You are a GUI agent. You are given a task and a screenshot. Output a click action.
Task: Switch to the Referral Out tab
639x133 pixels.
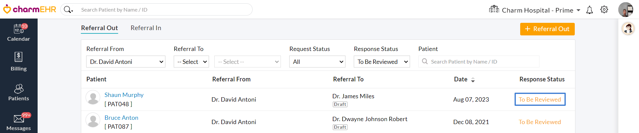(100, 28)
